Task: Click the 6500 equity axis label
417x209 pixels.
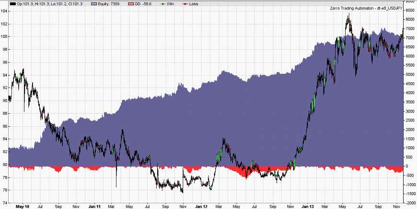Action: [410, 47]
